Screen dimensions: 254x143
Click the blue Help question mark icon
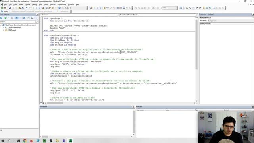coord(60,8)
